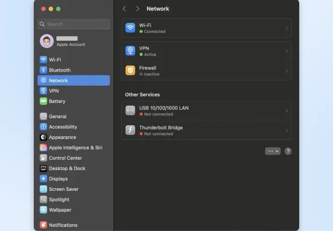The height and width of the screenshot is (231, 333).
Task: Expand the Wi-Fi row chevron
Action: click(x=287, y=28)
